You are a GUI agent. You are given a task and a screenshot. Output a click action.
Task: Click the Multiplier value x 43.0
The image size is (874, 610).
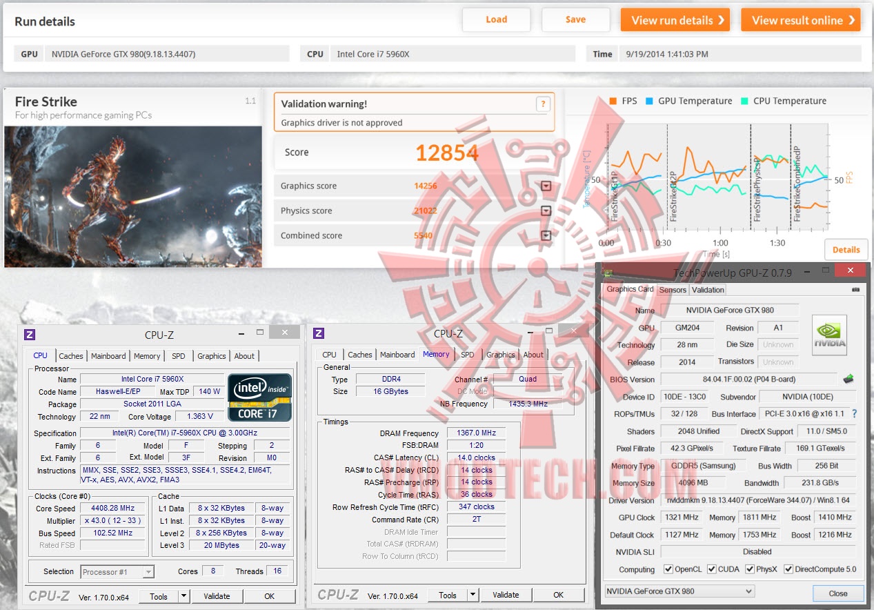pyautogui.click(x=113, y=520)
